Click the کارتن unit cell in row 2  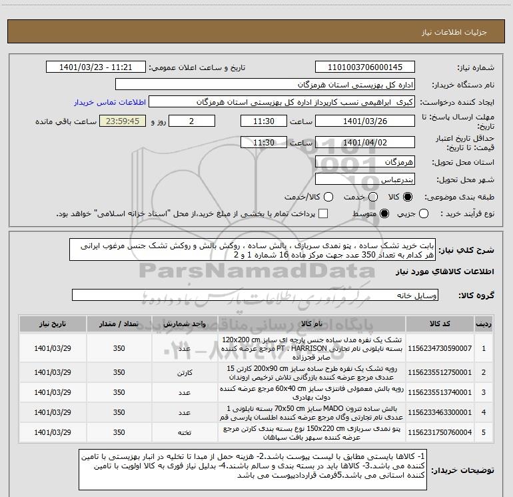[x=185, y=372]
